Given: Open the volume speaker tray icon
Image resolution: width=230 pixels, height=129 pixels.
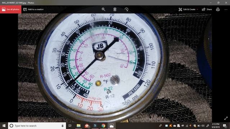Looking at the screenshot, I should click(203, 126).
